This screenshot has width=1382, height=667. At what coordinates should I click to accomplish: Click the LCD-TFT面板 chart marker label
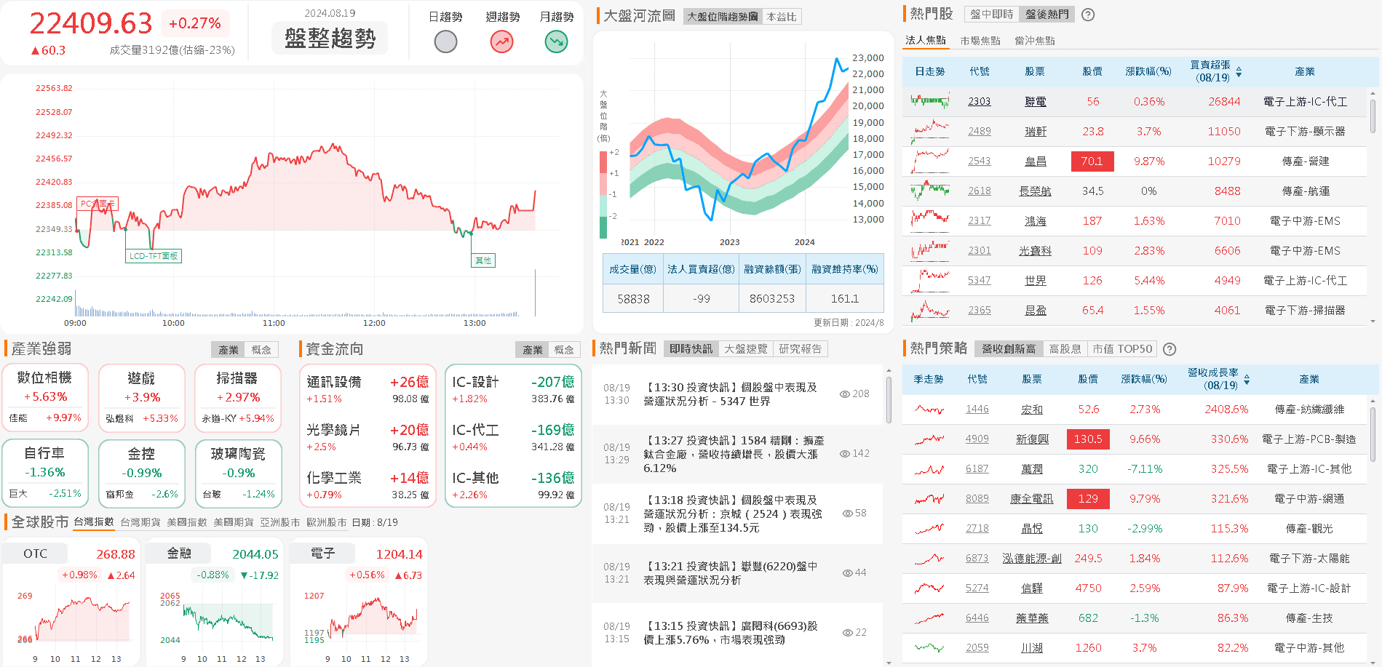(x=154, y=256)
